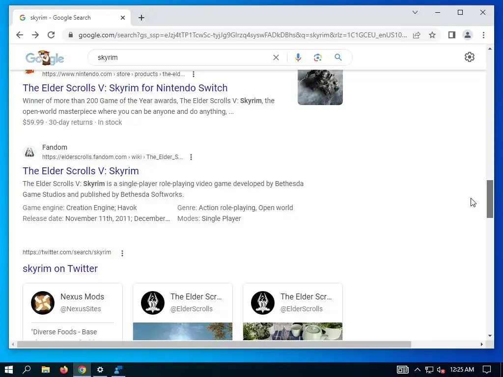This screenshot has height=377, width=503.
Task: Click the horizontal scroll left arrow
Action: coord(13,344)
